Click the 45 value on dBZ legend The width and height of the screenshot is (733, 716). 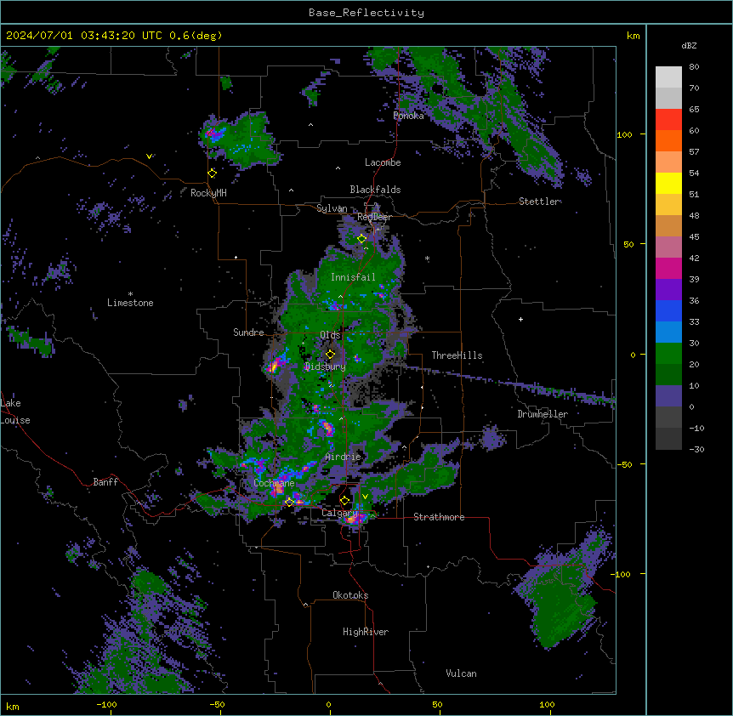[694, 237]
